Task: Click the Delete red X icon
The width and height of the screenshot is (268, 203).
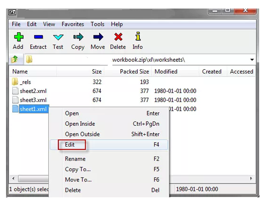Action: coord(118,37)
